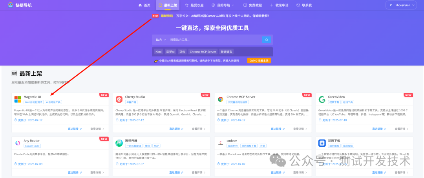This screenshot has width=424, height=178.
Task: Click the 简历下载 blue download icon
Action: (x=322, y=143)
